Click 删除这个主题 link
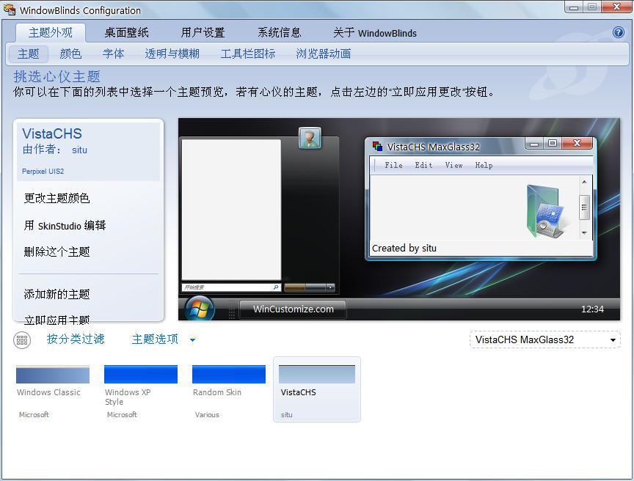Screen dimensions: 634x481 (57, 252)
